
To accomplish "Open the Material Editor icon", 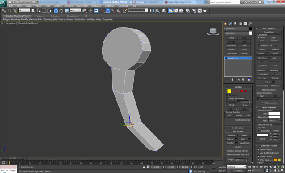I will tap(188, 11).
